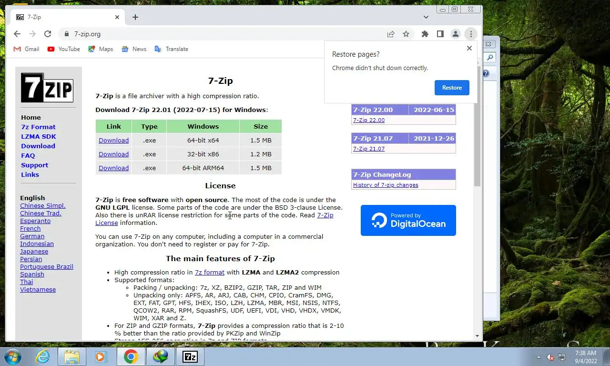This screenshot has height=366, width=610.
Task: Bookmark this page with the star icon
Action: click(x=406, y=34)
